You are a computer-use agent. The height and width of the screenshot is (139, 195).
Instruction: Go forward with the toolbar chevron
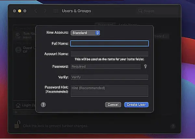coord(45,11)
